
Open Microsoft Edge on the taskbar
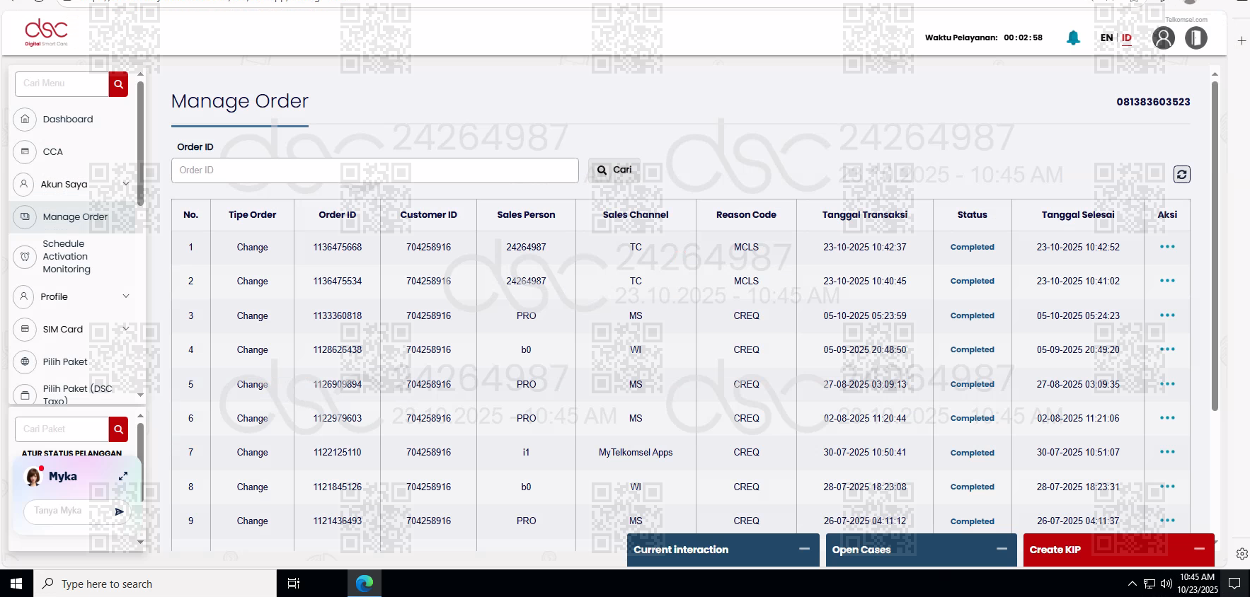[x=365, y=584]
